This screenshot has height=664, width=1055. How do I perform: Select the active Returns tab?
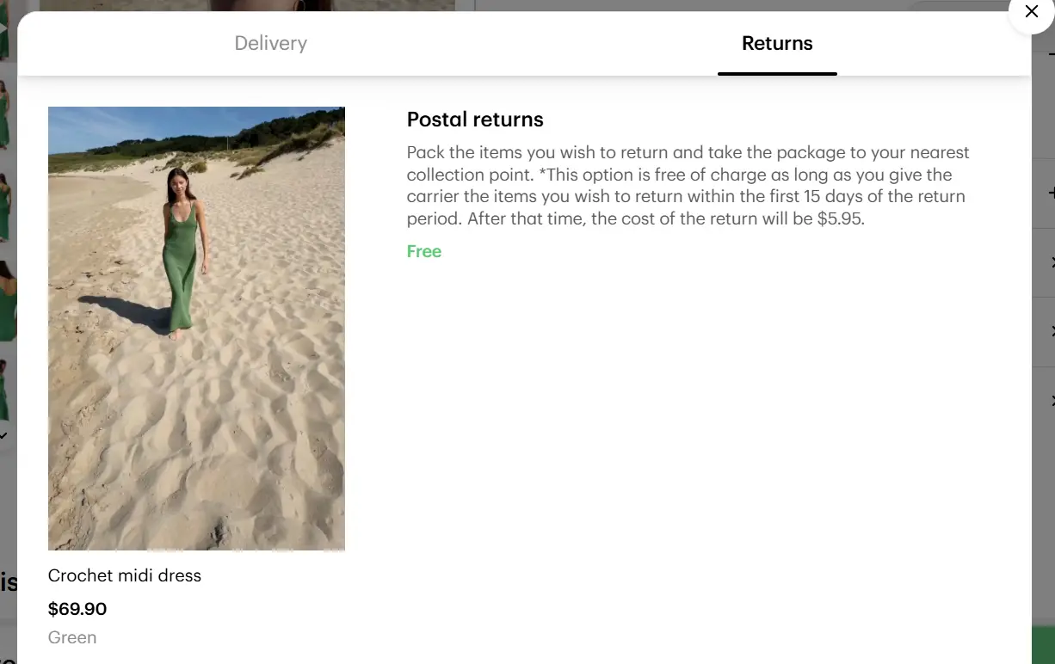(777, 43)
